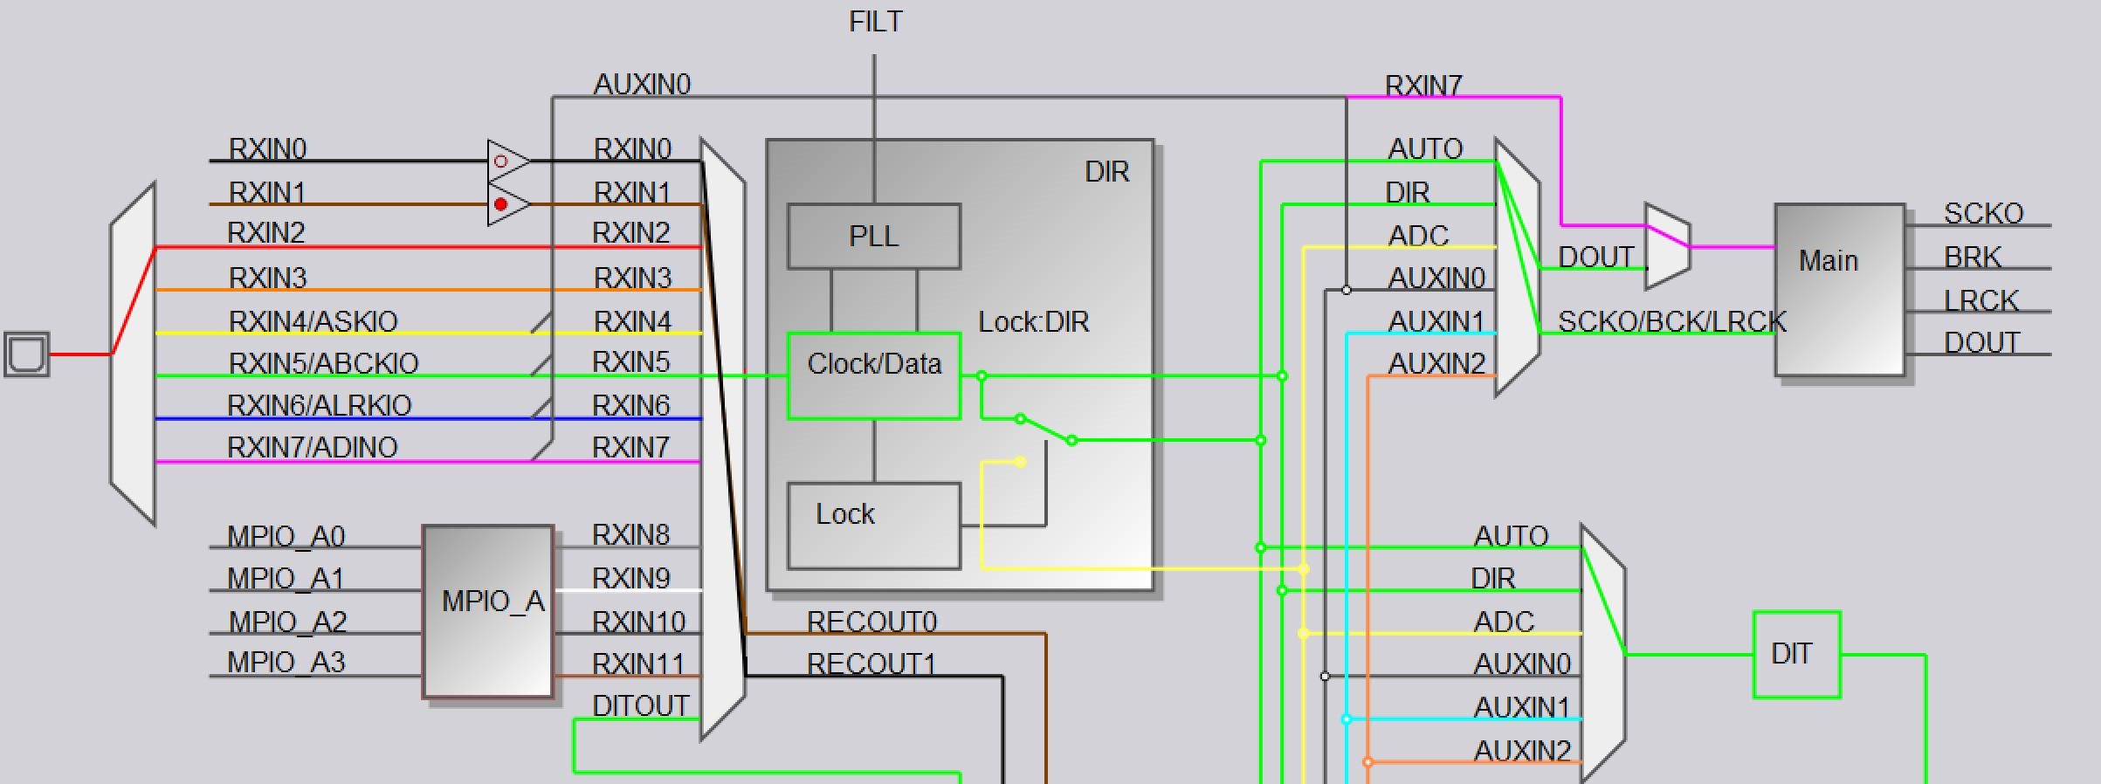Toggle the red dot on RXIN1 buffer
This screenshot has height=784, width=2101.
click(x=500, y=204)
